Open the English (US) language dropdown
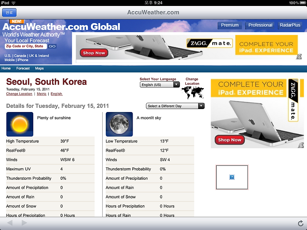The image size is (307, 230). tap(160, 85)
